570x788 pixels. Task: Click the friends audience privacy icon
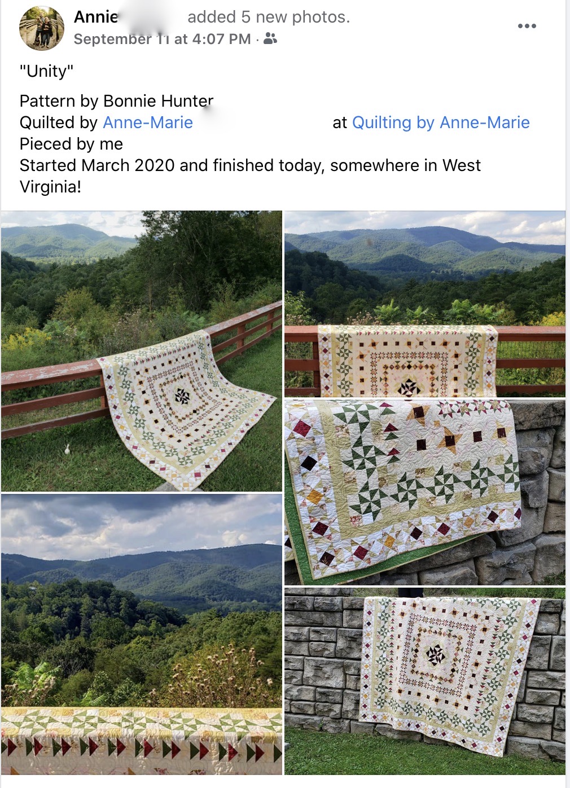click(x=270, y=38)
